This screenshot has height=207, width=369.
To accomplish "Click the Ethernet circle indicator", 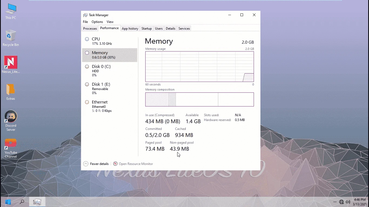I will (x=87, y=102).
